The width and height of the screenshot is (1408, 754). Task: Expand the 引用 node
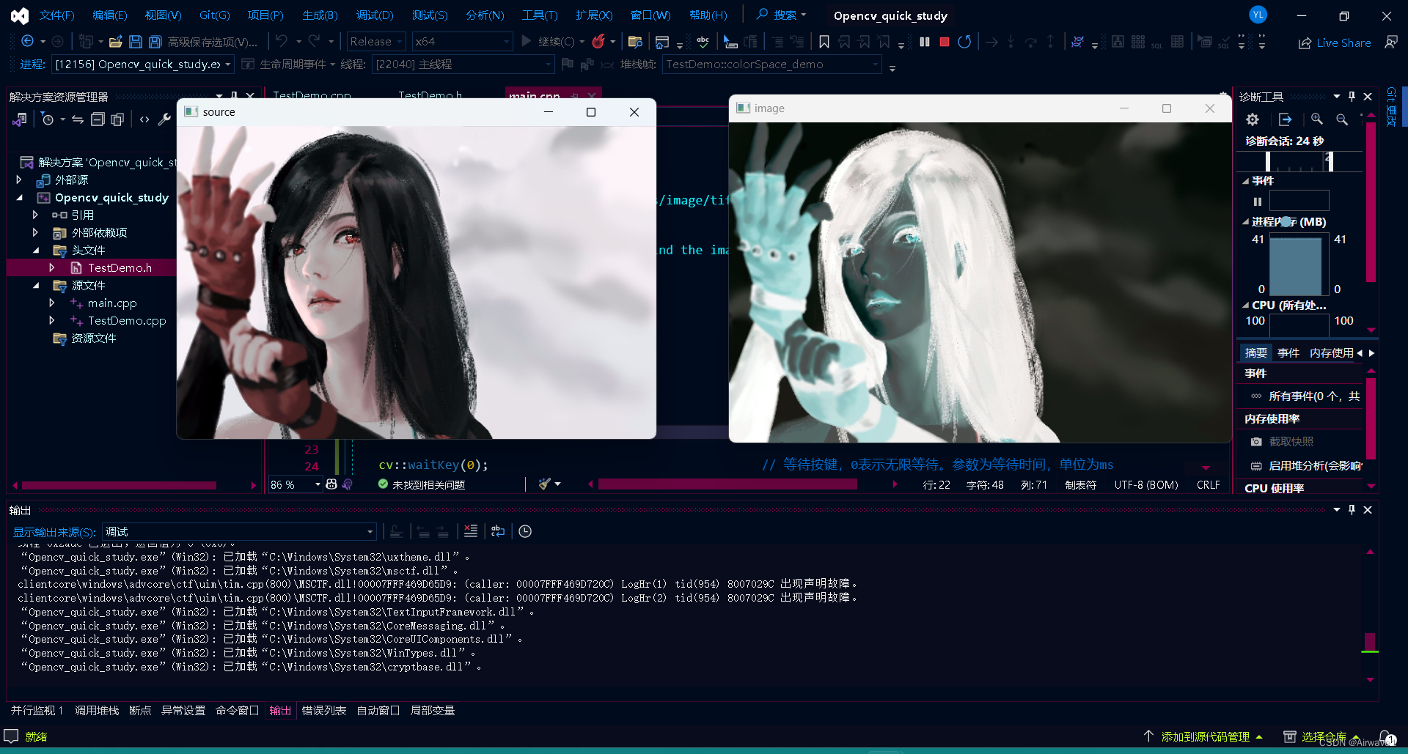click(35, 215)
